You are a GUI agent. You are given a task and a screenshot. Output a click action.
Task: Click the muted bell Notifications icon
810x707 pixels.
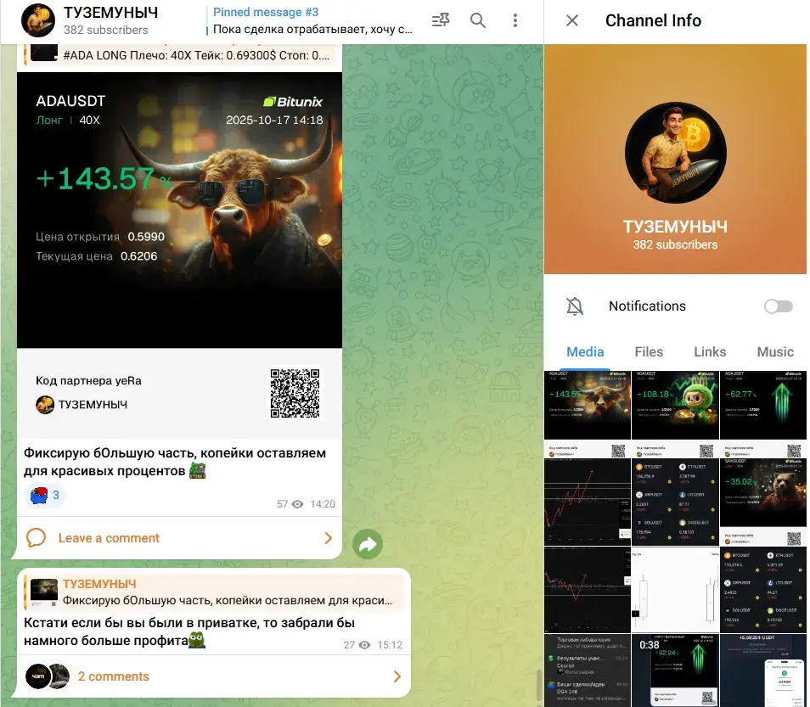tap(575, 306)
